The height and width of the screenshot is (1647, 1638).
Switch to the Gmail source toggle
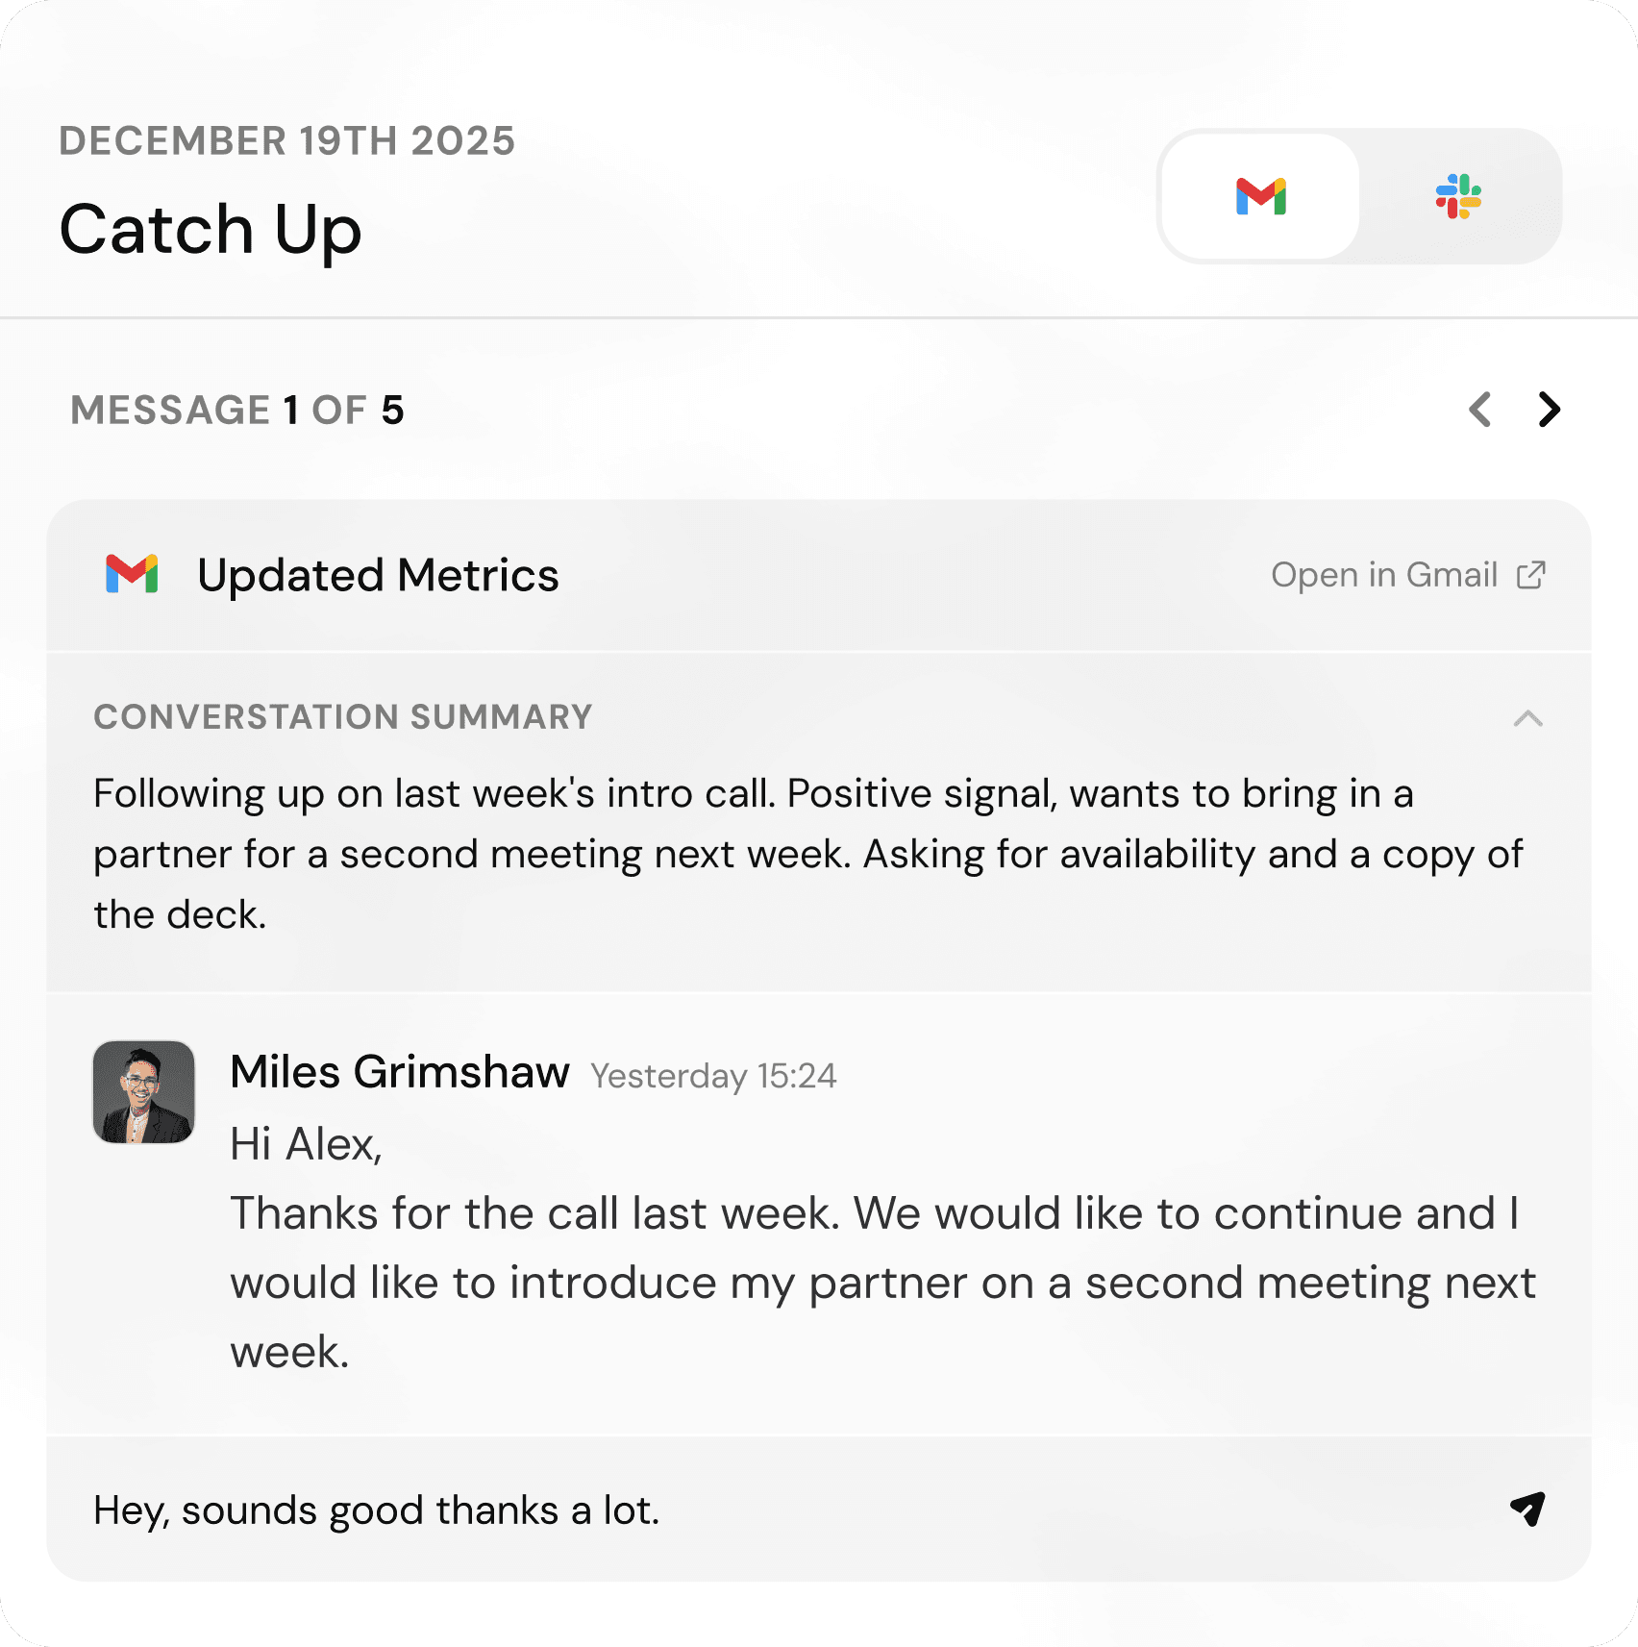(1260, 197)
